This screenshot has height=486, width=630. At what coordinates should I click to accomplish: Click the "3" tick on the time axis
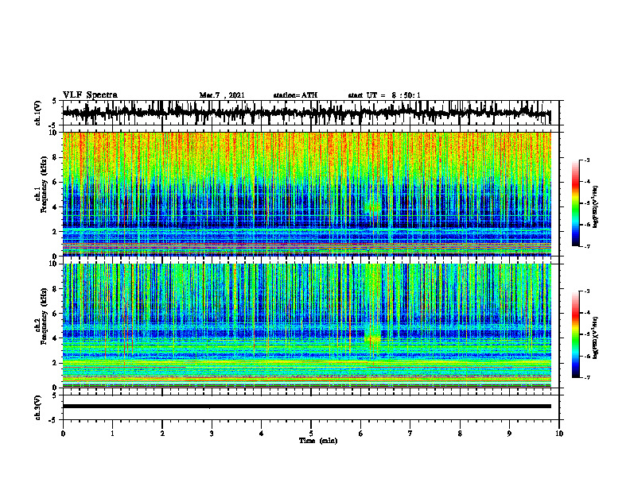(x=212, y=434)
